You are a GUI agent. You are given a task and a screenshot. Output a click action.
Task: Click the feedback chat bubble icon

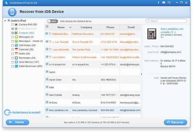pos(164,3)
